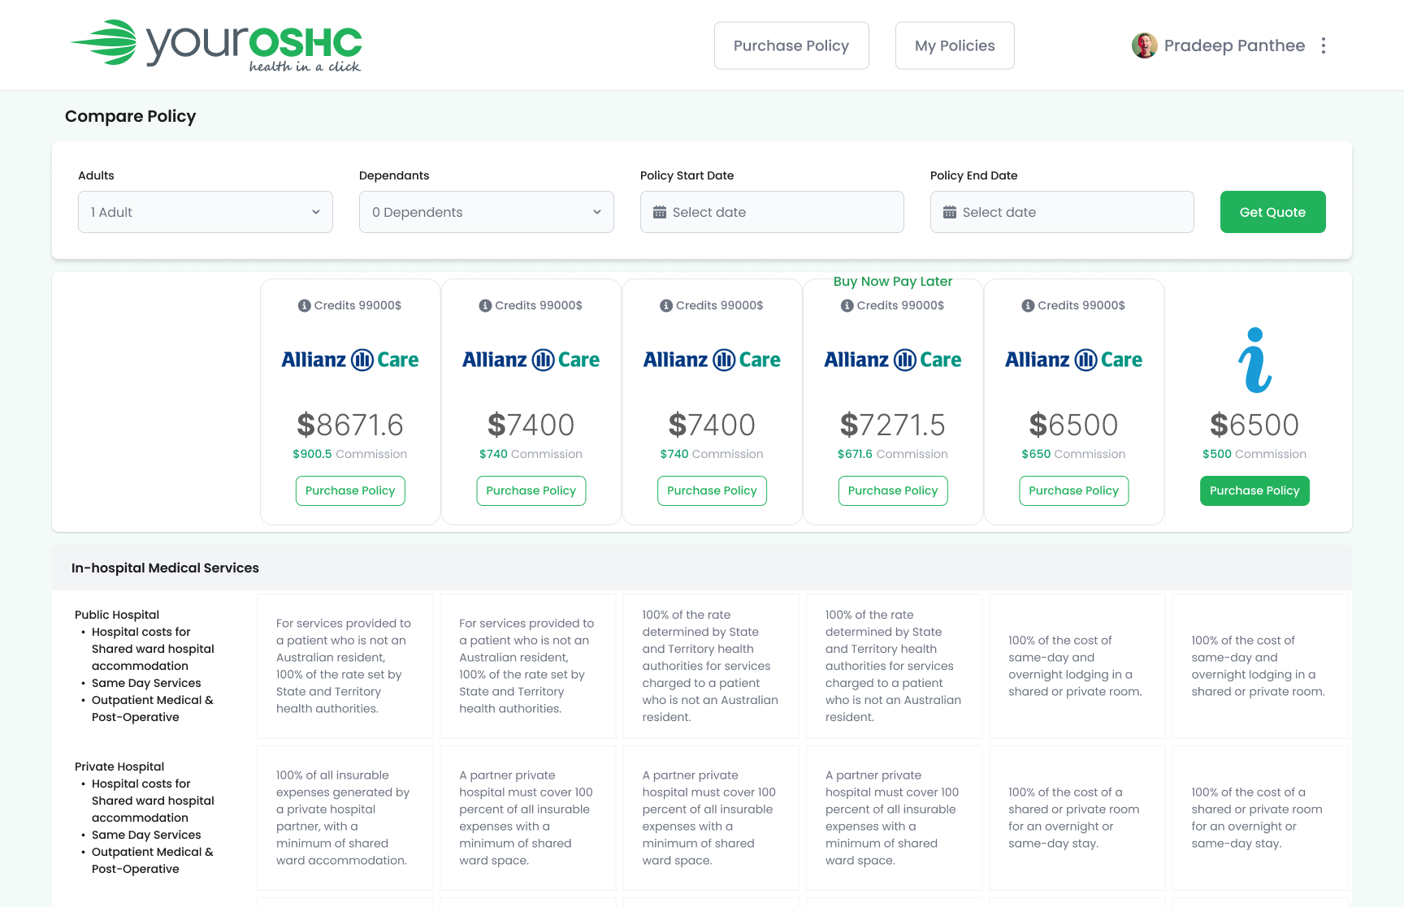Image resolution: width=1404 pixels, height=907 pixels.
Task: Click the large blue info icon above $6500
Action: click(x=1254, y=360)
